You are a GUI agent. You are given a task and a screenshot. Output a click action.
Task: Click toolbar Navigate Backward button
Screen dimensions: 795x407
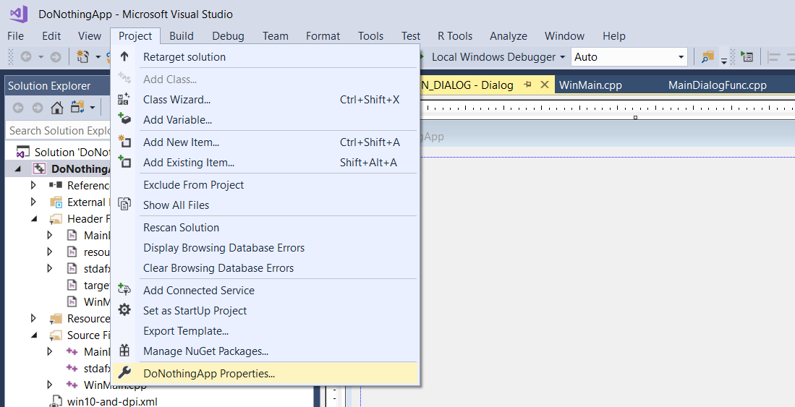26,57
